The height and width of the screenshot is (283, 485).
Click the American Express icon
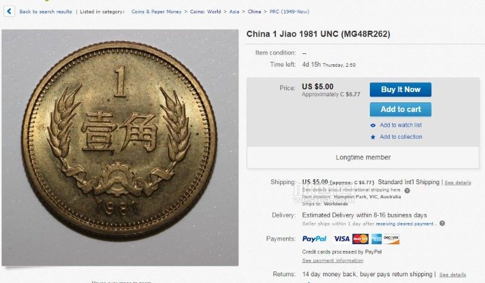click(x=376, y=239)
